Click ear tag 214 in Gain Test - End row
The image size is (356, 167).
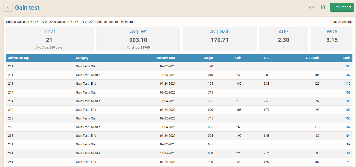pos(10,110)
